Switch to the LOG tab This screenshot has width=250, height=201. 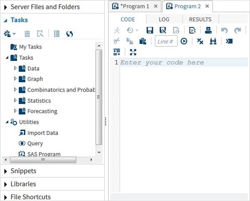[x=164, y=20]
